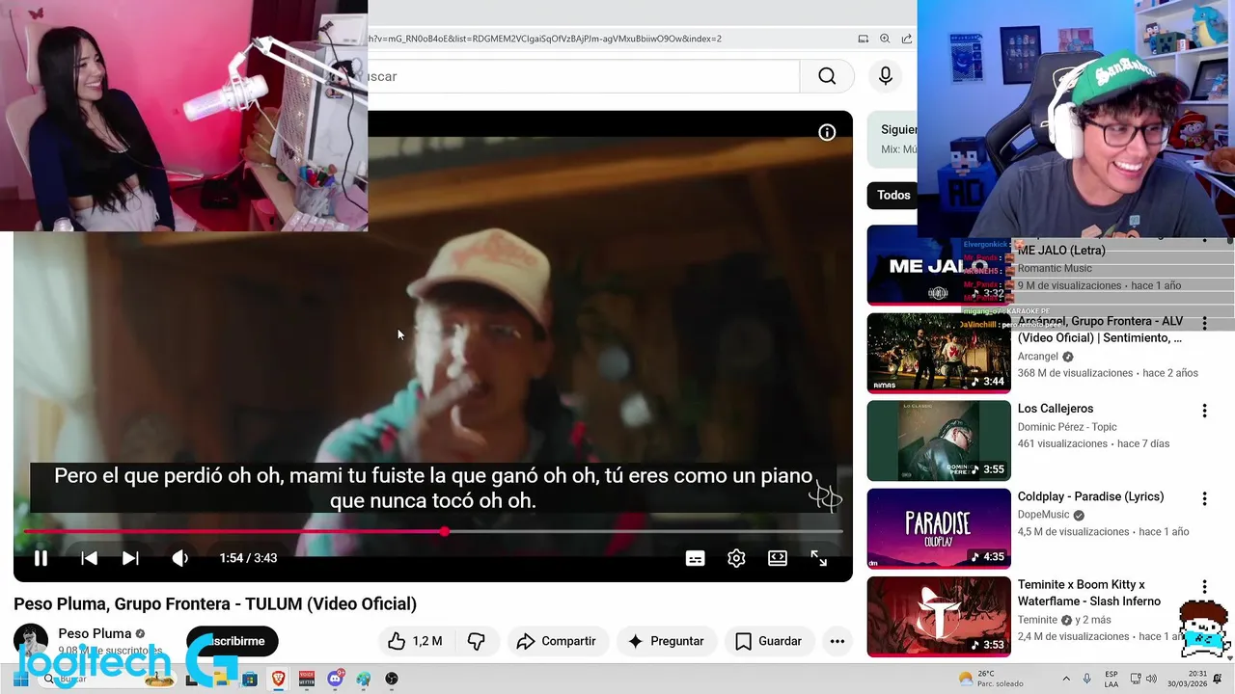The width and height of the screenshot is (1235, 694).
Task: Open the network icon in tray
Action: (1136, 679)
